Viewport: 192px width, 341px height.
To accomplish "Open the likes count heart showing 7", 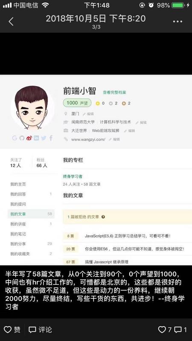I will (165, 329).
